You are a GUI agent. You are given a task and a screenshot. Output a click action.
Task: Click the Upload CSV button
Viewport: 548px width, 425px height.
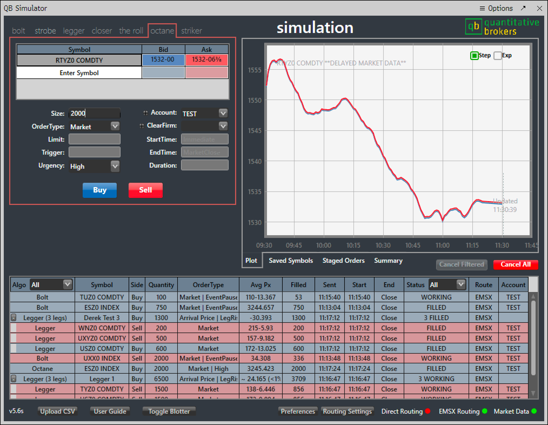tap(58, 411)
